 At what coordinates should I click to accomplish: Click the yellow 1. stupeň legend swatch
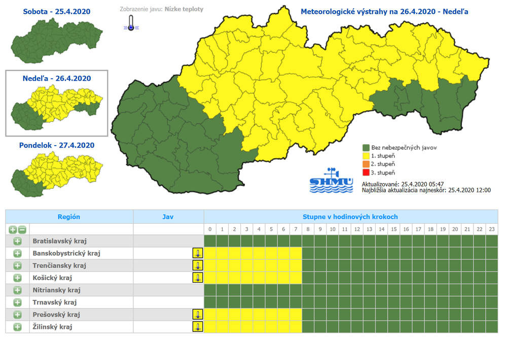pyautogui.click(x=366, y=156)
